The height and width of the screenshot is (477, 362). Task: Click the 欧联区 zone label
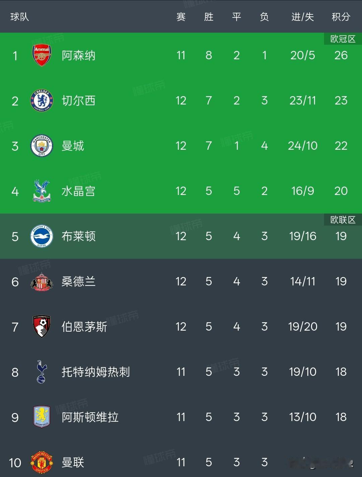coord(343,220)
